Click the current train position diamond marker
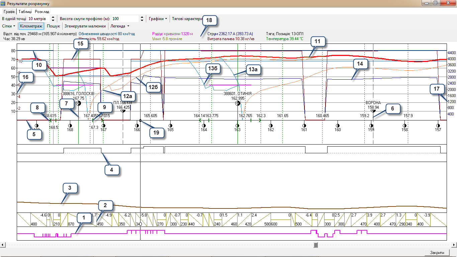Viewport: 457px width, 257px height. pyautogui.click(x=140, y=120)
